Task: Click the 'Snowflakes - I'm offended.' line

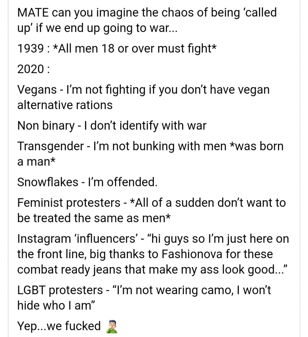Action: click(88, 182)
